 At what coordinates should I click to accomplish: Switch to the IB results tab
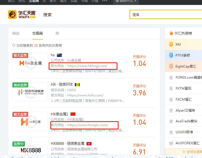[x=57, y=33]
